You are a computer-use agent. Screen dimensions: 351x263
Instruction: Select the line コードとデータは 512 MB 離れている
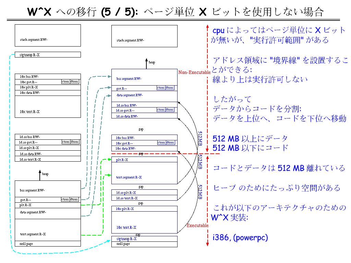[279, 168]
